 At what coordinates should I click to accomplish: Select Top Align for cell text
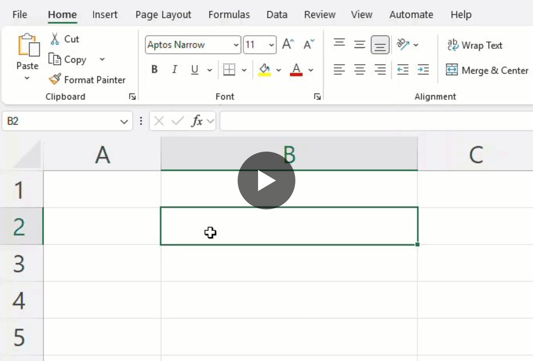tap(339, 44)
